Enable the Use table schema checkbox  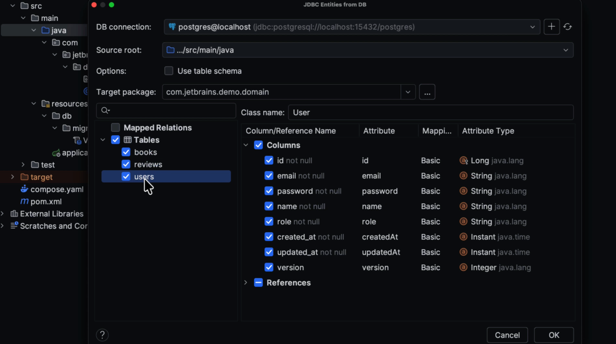[x=169, y=71]
